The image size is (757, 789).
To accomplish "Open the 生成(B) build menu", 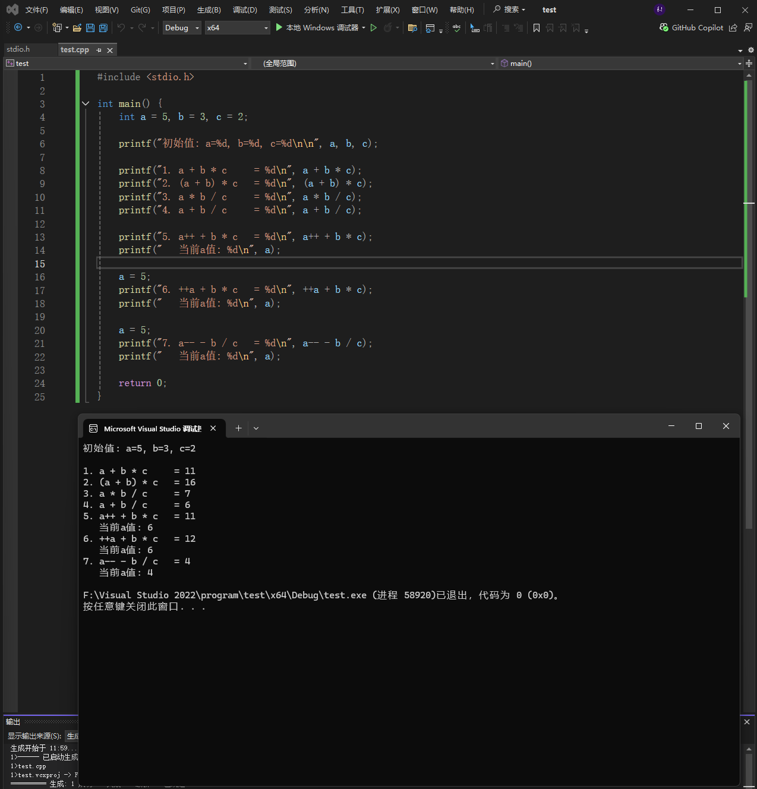I will (209, 10).
